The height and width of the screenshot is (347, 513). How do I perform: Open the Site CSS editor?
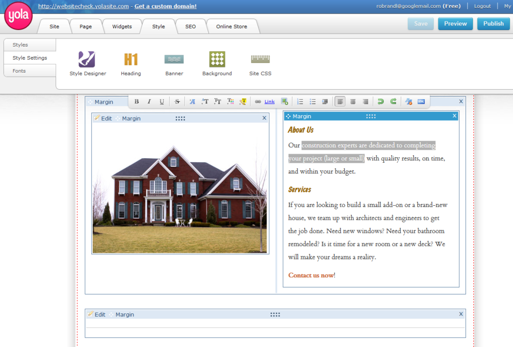click(260, 60)
